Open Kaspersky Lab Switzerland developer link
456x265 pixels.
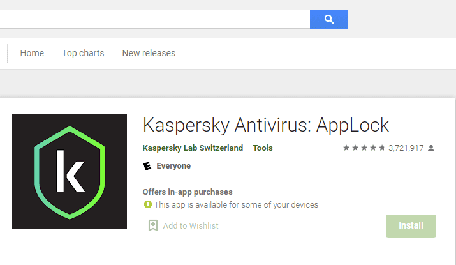tap(193, 148)
